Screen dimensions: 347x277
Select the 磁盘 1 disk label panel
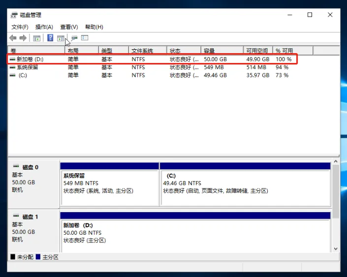(x=33, y=231)
